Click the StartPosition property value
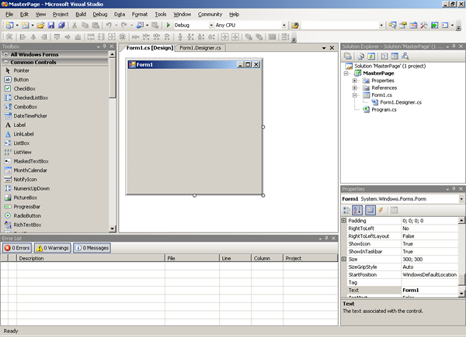The image size is (466, 337). click(429, 275)
